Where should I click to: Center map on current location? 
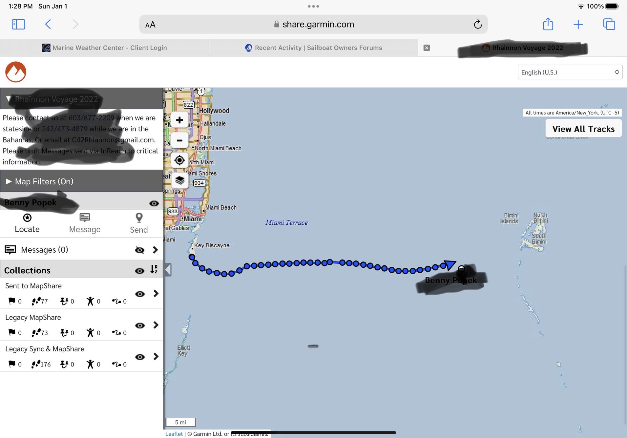pos(179,160)
